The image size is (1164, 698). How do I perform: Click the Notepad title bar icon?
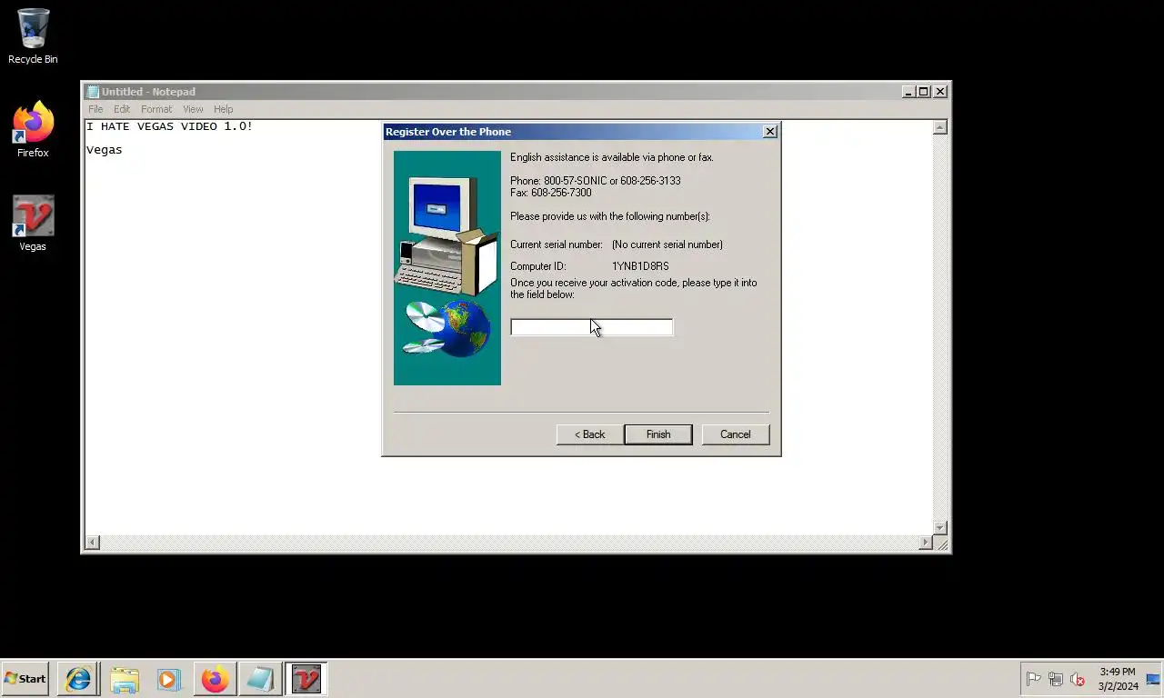(x=92, y=92)
